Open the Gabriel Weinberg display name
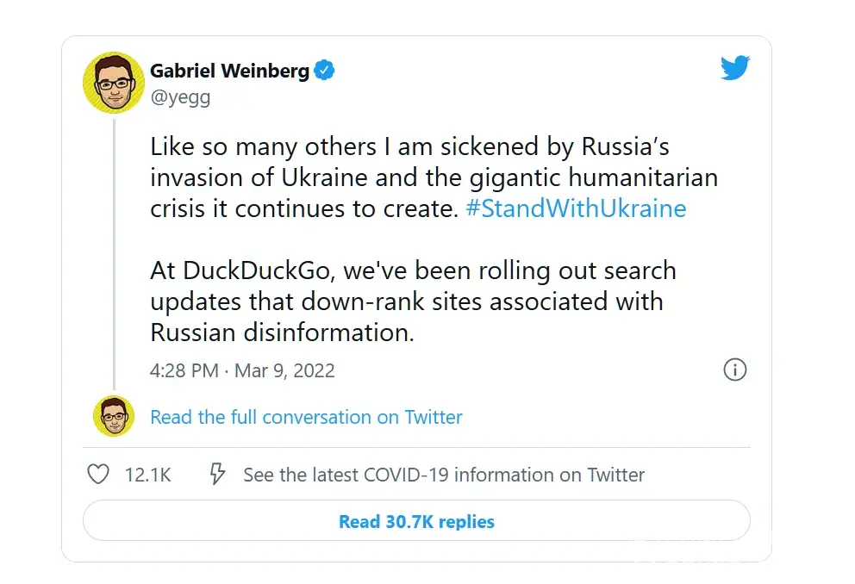 point(229,71)
